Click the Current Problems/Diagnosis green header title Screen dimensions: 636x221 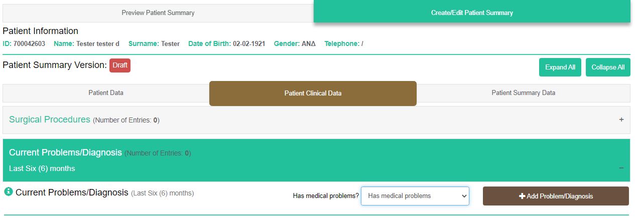(65, 152)
